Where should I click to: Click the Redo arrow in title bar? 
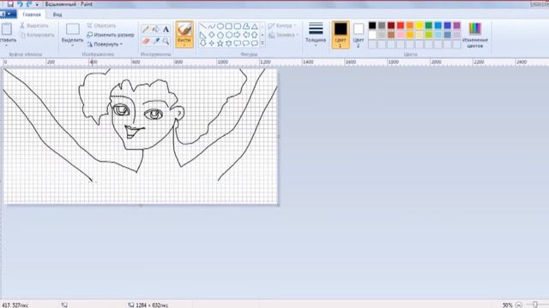pos(29,4)
